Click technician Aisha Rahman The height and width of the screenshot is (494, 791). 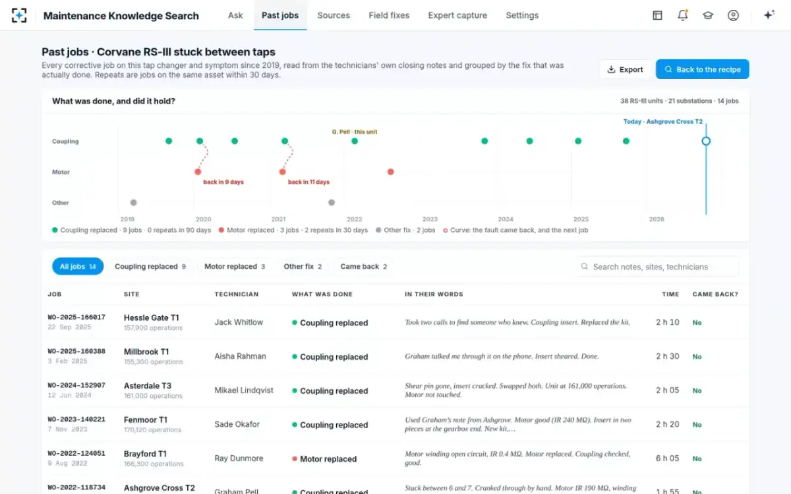[x=241, y=356]
